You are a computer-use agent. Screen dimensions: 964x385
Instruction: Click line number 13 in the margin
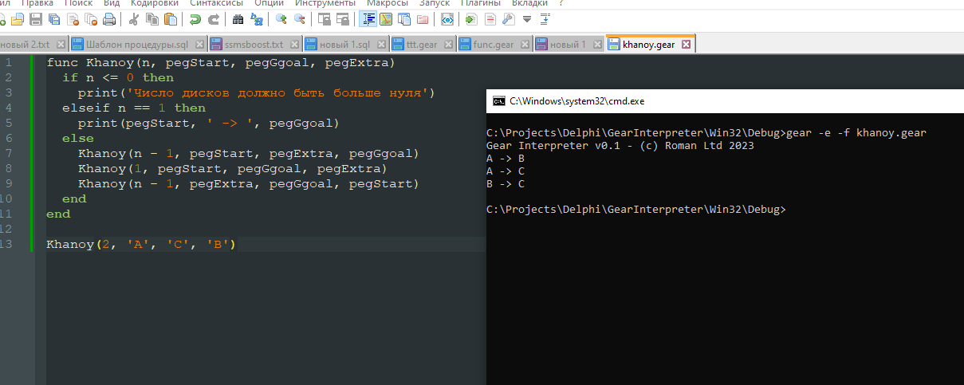[8, 244]
